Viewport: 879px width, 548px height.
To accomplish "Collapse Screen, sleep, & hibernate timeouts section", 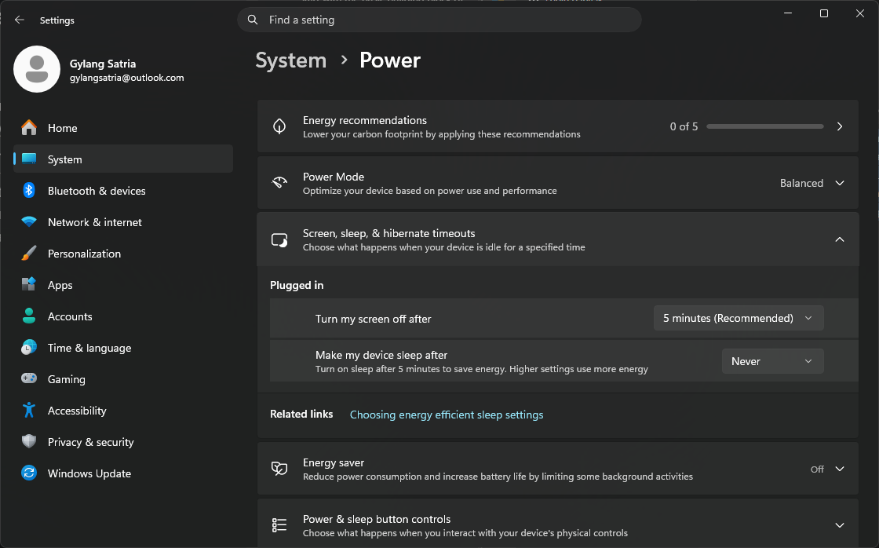I will click(x=839, y=239).
